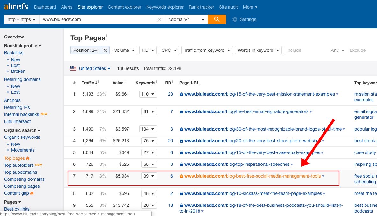Expand the 110 keywords dropdown in row 1
This screenshot has width=377, height=216.
[x=148, y=94]
